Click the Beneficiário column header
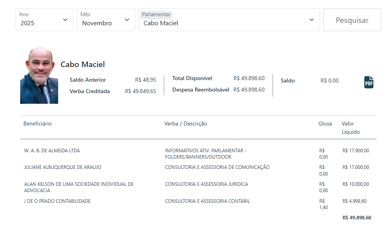The image size is (392, 230). click(x=38, y=123)
